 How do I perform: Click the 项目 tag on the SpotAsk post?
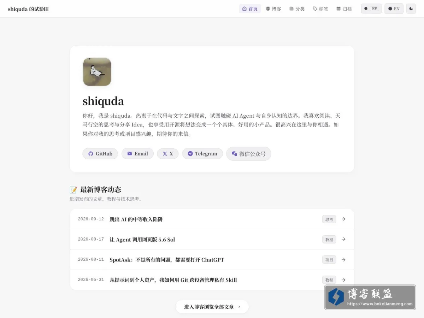coord(329,260)
